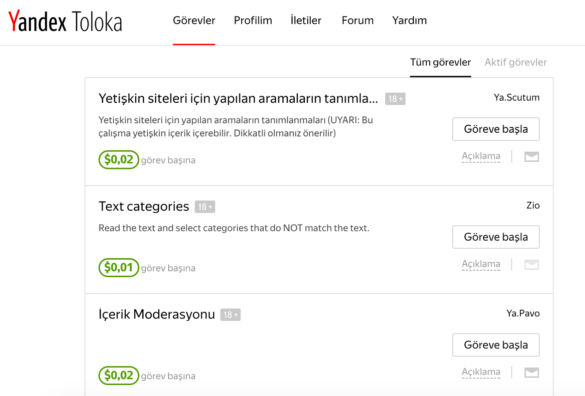Switch to Aktif görevler tab

coord(515,63)
